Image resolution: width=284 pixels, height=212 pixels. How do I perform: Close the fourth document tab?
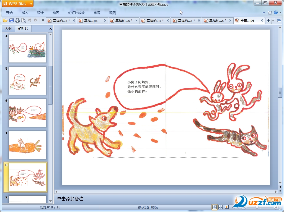coord(168,21)
